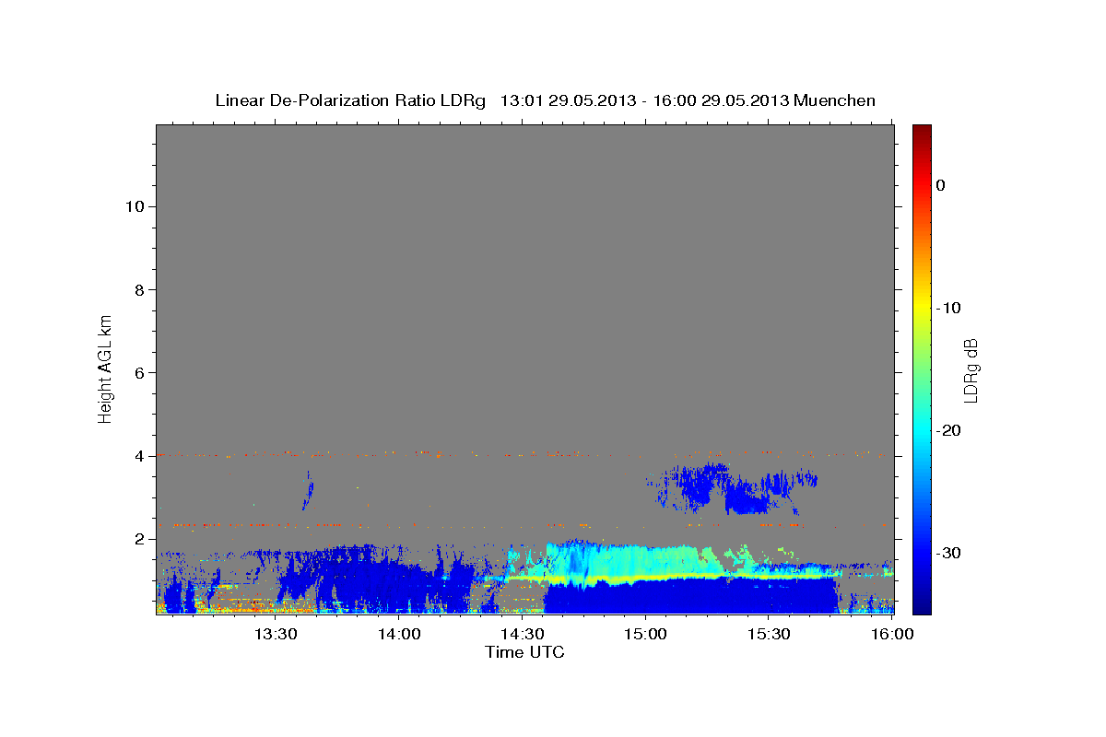Screen dimensions: 1106x737
Task: Click the 14:00 time tick label
Action: coord(400,634)
